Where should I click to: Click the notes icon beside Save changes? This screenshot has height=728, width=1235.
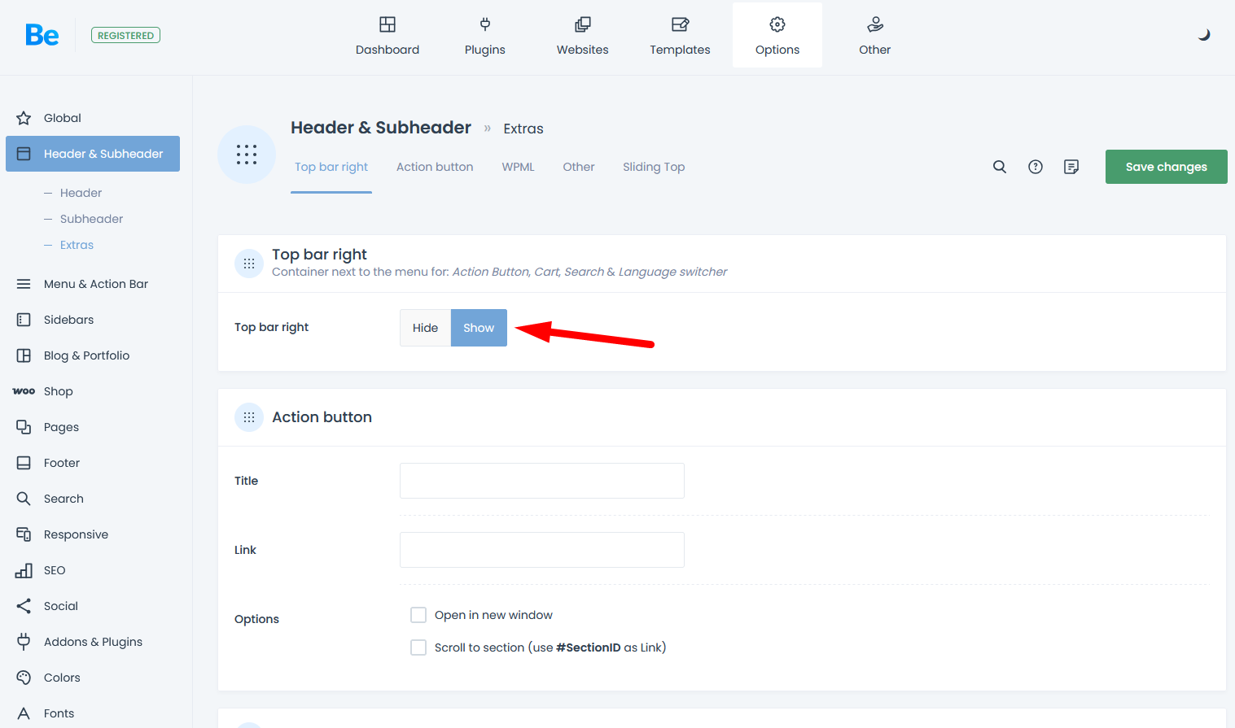pyautogui.click(x=1071, y=167)
